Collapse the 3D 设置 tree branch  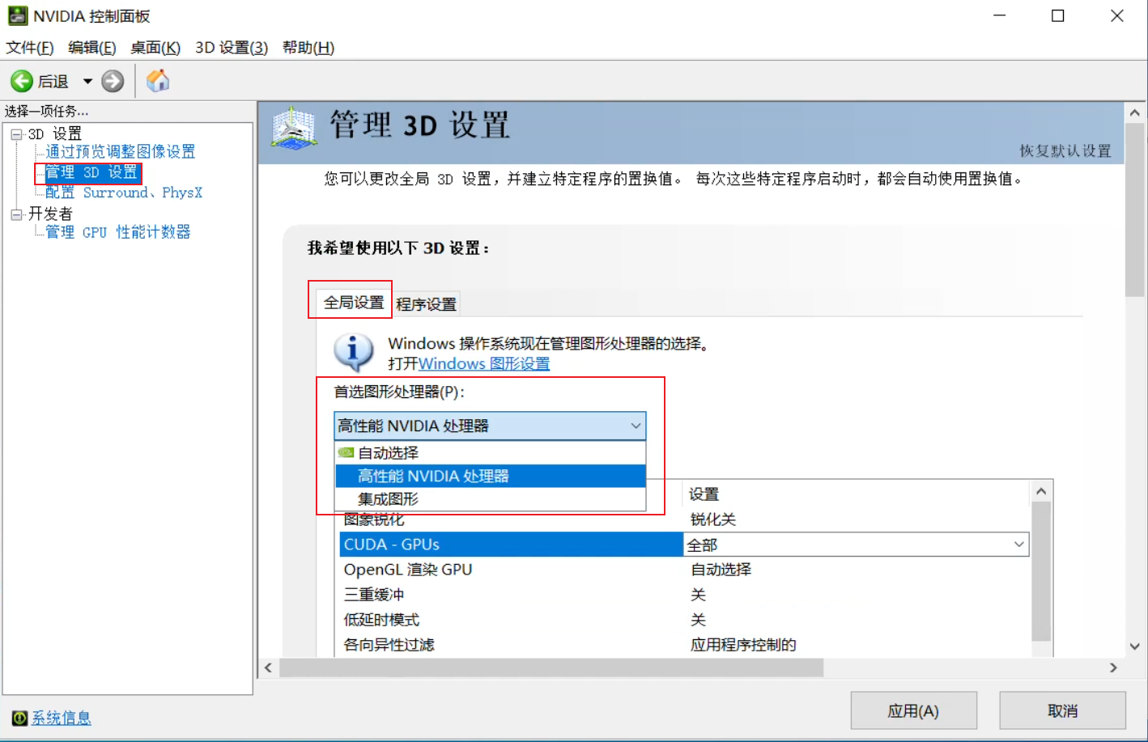[x=18, y=133]
